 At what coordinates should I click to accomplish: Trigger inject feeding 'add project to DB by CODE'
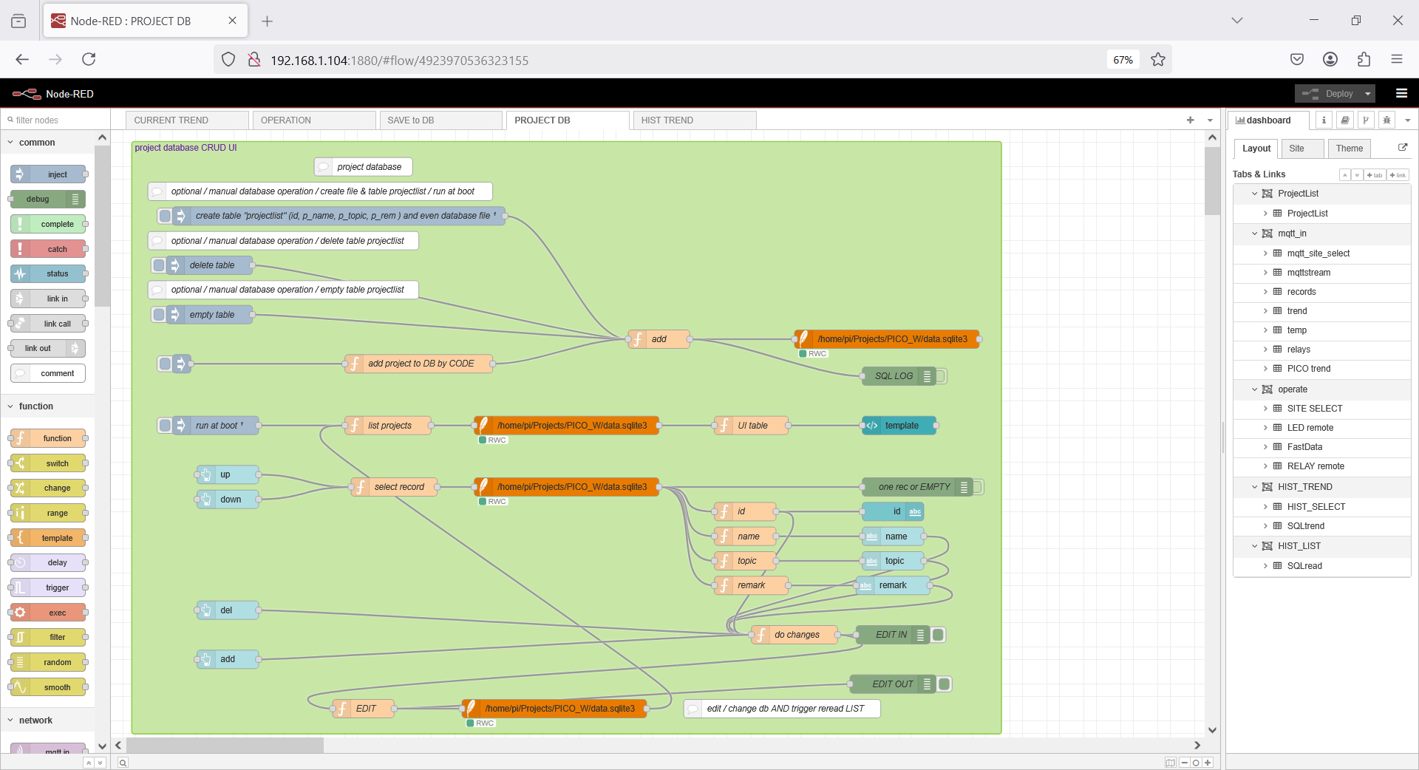coord(165,364)
